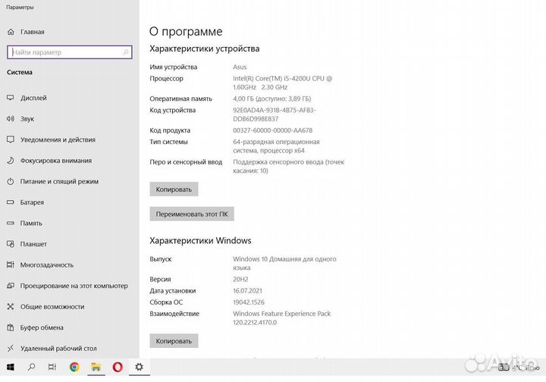Open the Батарея section
Screen dimensions: 546x382
32,202
